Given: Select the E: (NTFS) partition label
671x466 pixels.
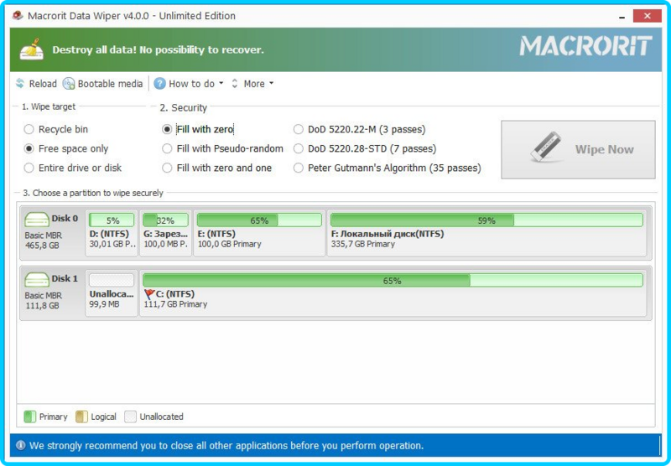Looking at the screenshot, I should 216,234.
